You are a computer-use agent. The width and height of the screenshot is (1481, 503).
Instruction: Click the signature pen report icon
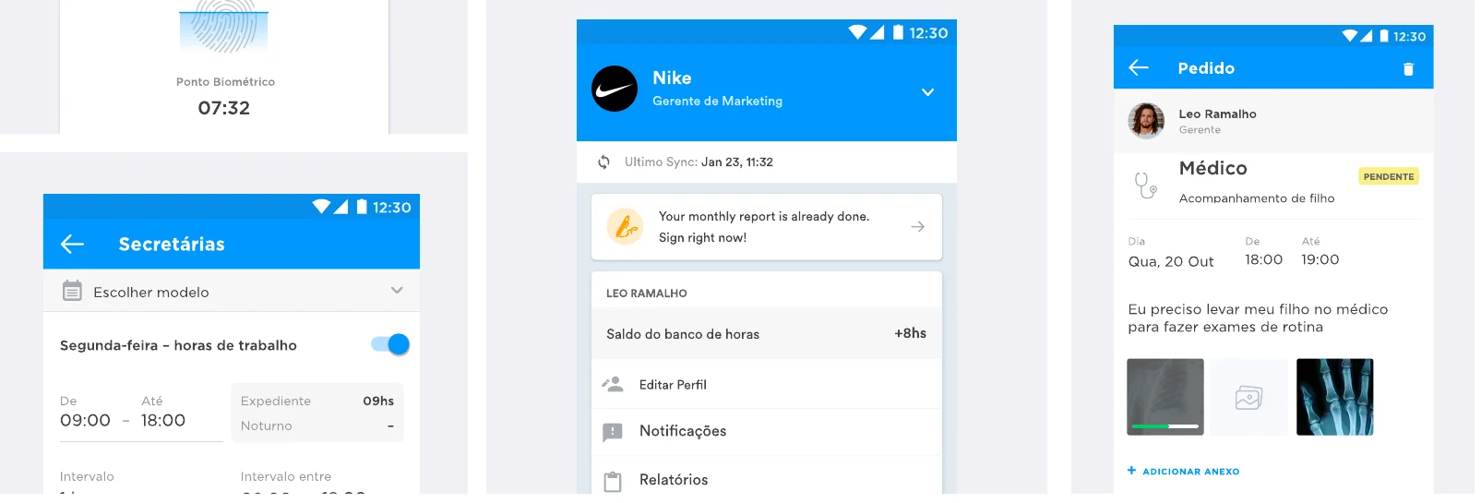(x=626, y=226)
